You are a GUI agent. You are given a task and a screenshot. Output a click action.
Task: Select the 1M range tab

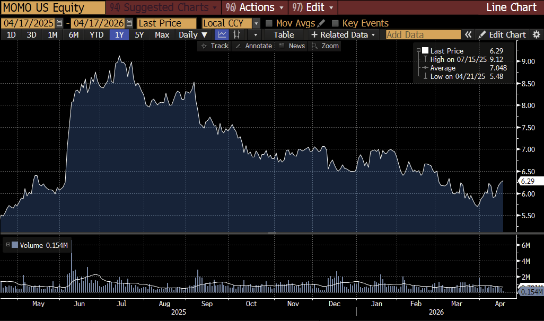tap(52, 34)
